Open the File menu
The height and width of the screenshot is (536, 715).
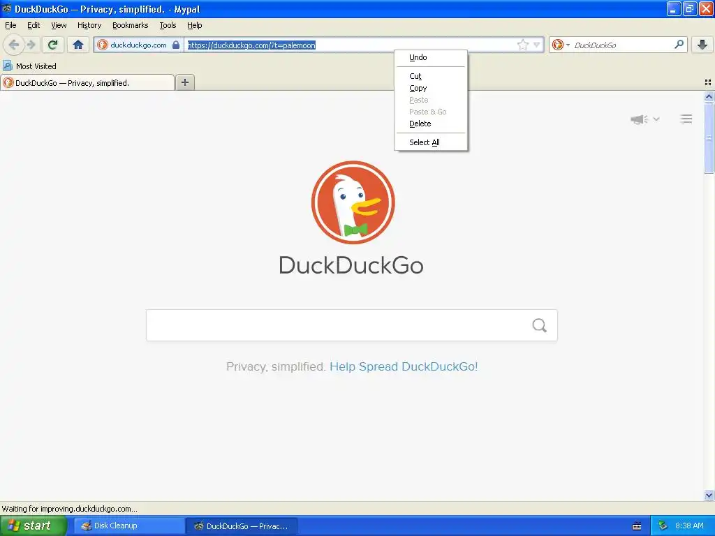[10, 25]
